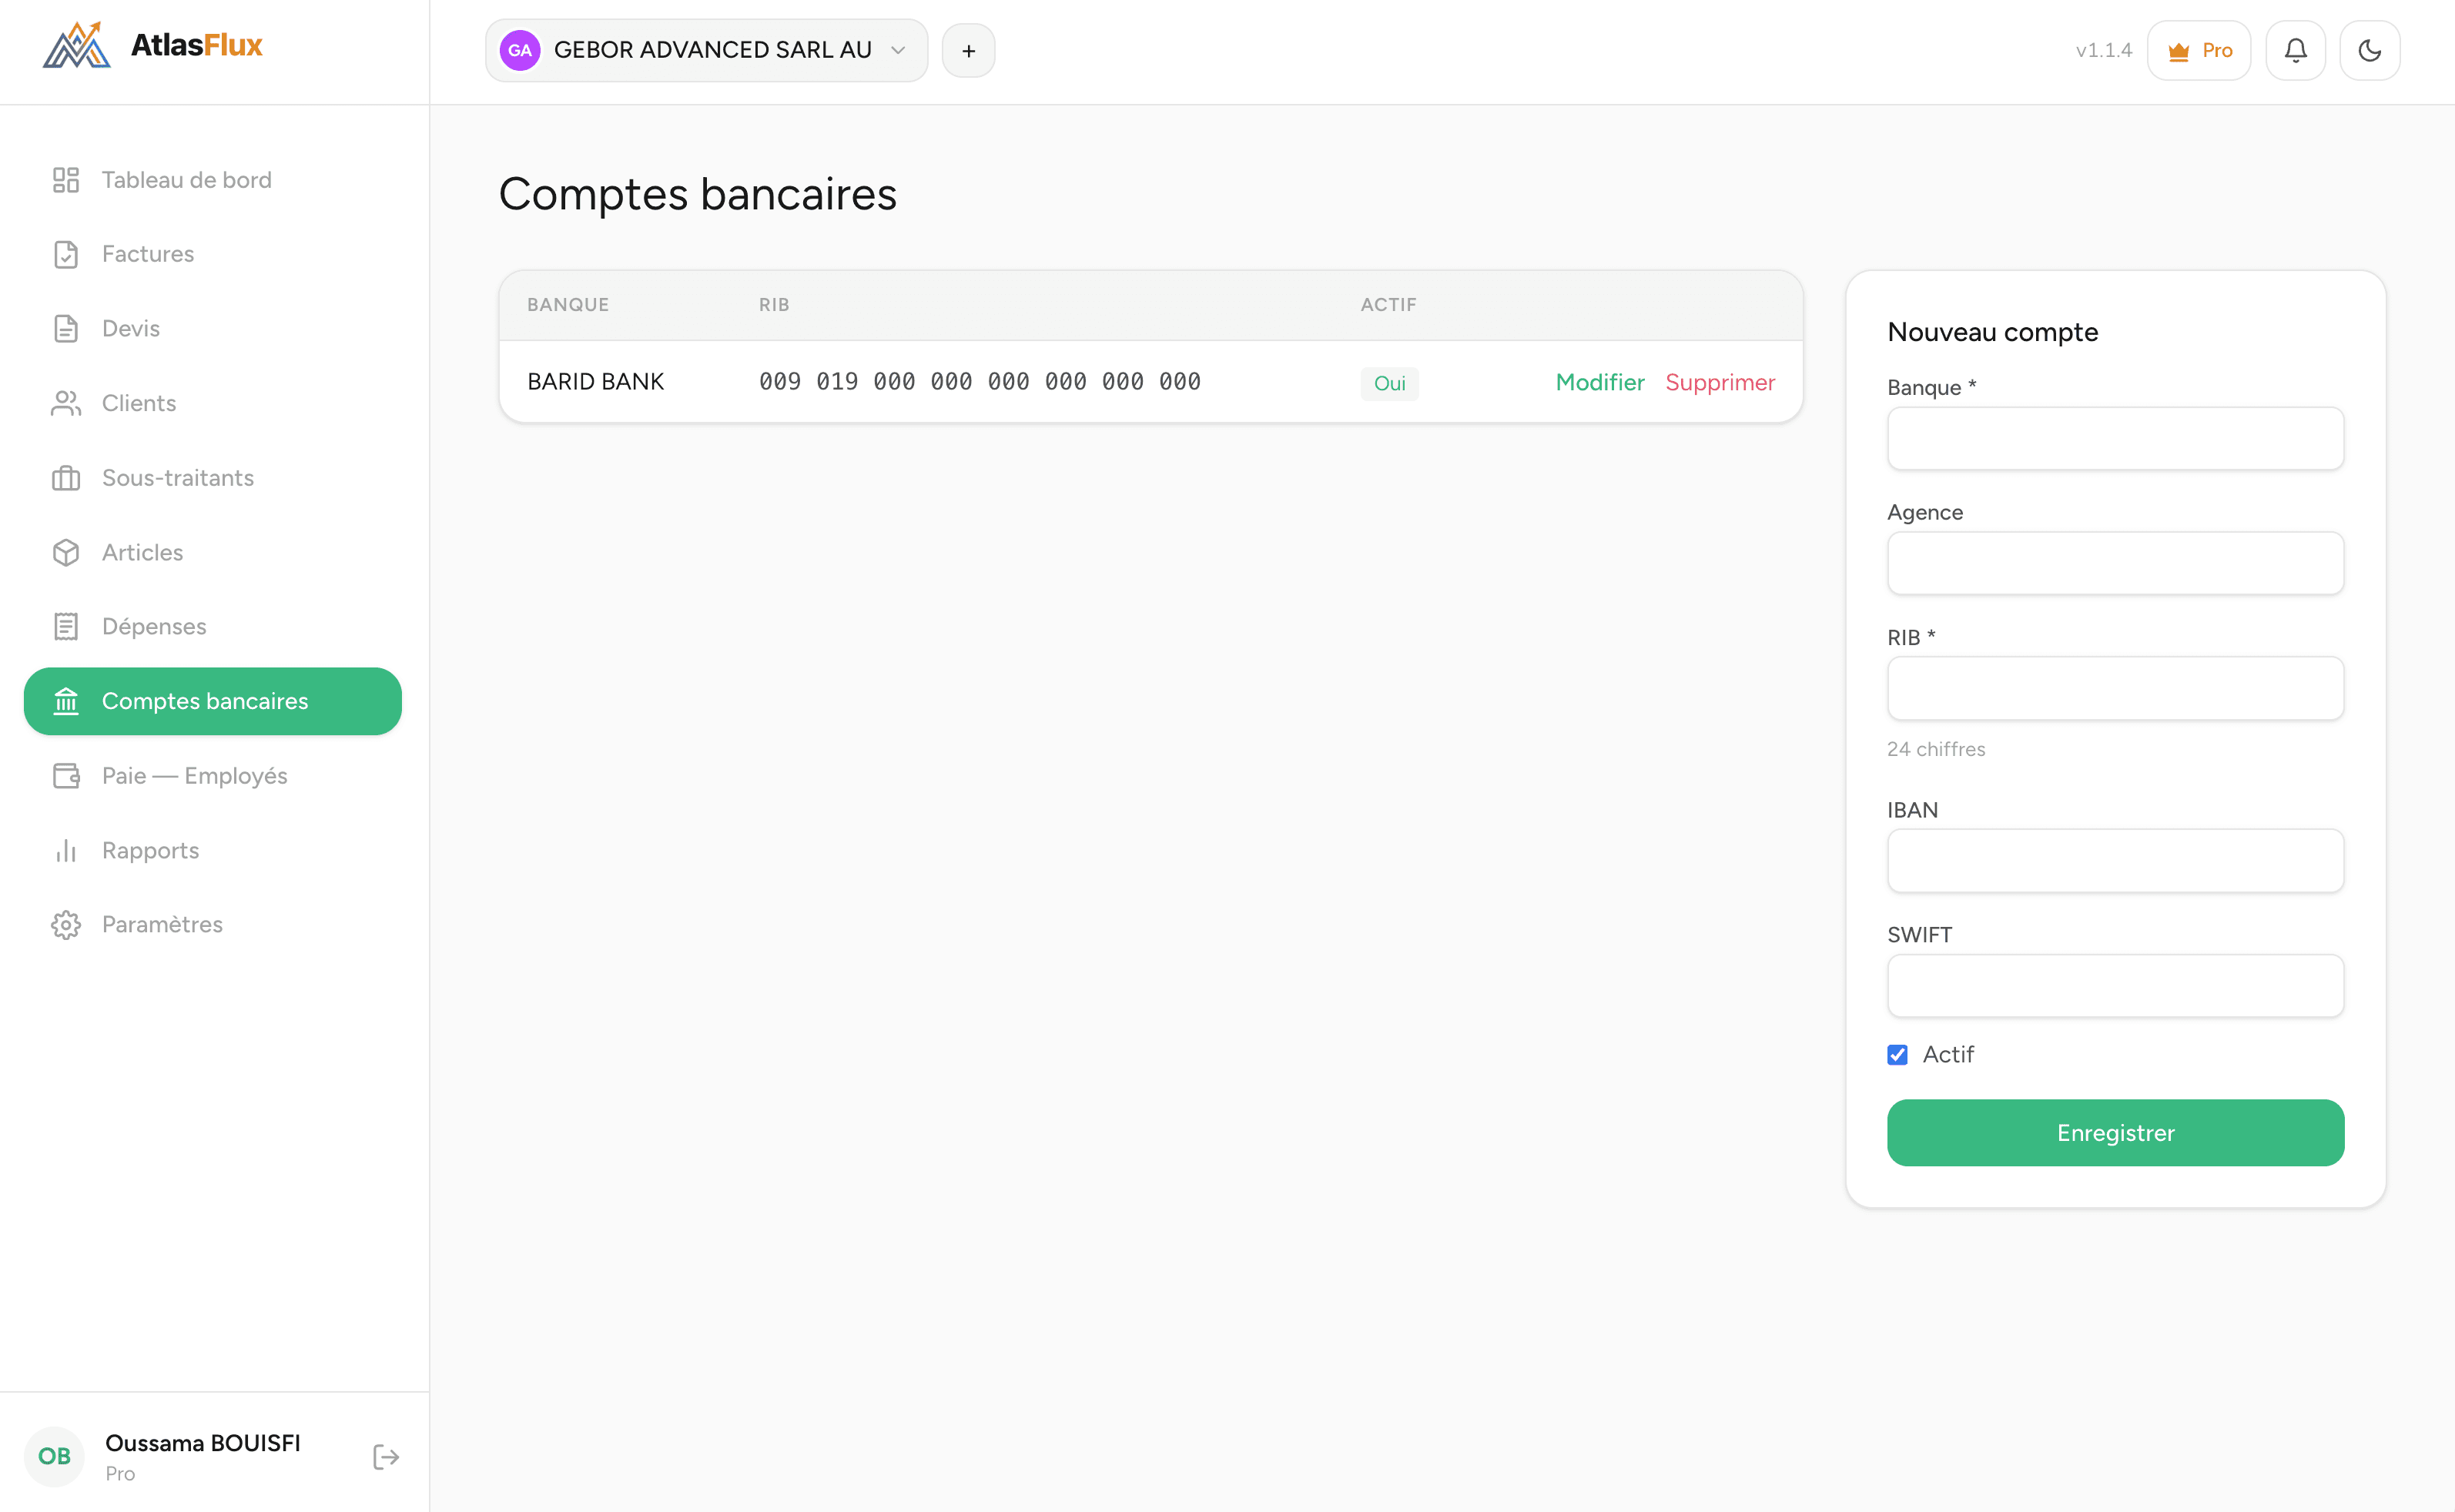Click the Clients people icon
2455x1512 pixels.
(x=66, y=403)
